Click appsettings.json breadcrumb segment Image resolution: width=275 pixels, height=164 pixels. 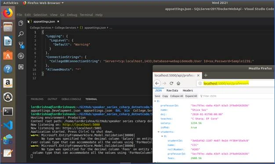click(95, 28)
